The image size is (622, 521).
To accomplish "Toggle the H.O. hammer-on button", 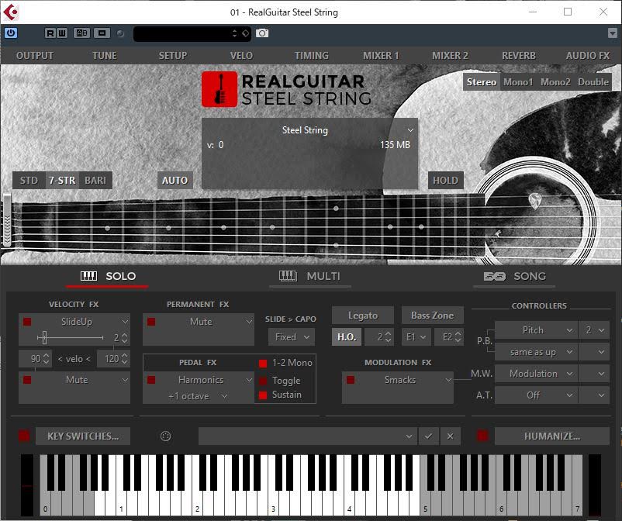I will [x=347, y=337].
